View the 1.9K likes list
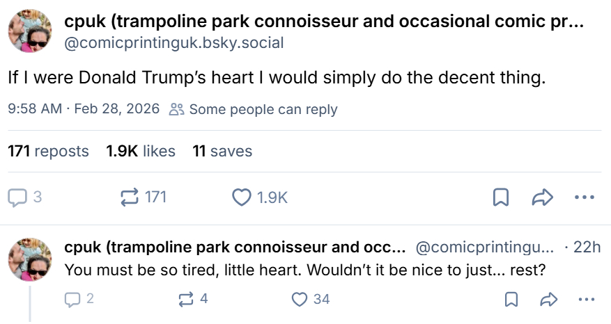 [141, 151]
